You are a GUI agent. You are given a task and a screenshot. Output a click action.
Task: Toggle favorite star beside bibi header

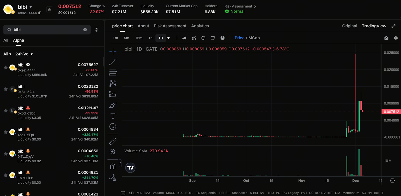point(49,9)
